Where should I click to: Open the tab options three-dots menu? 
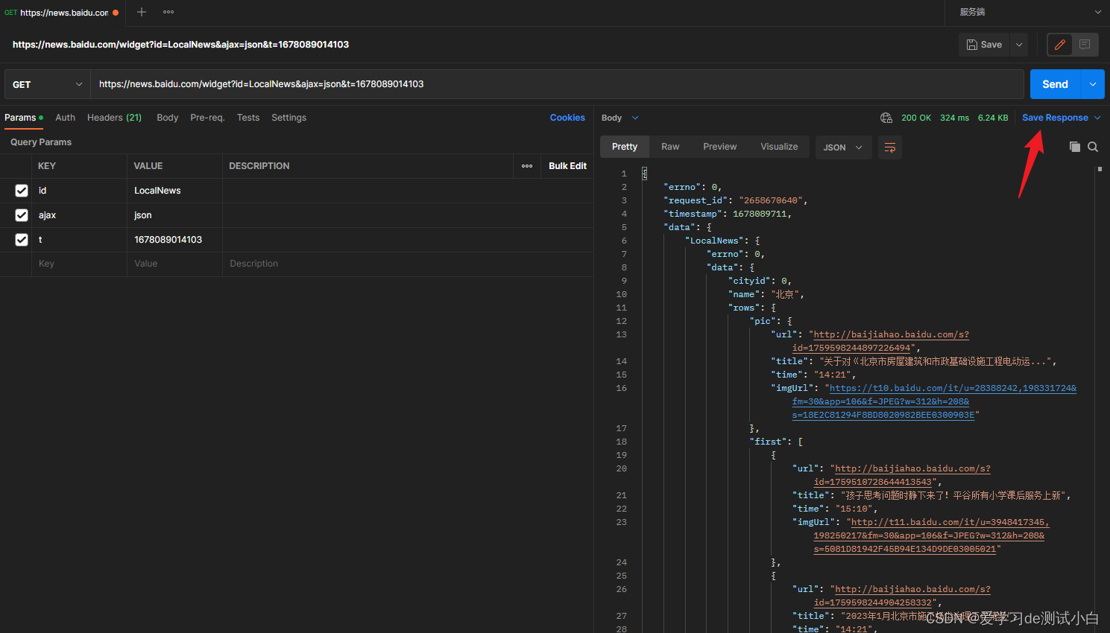click(168, 12)
